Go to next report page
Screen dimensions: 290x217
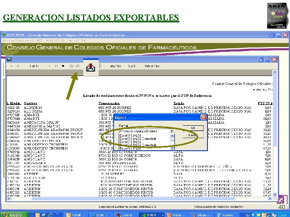click(50, 66)
